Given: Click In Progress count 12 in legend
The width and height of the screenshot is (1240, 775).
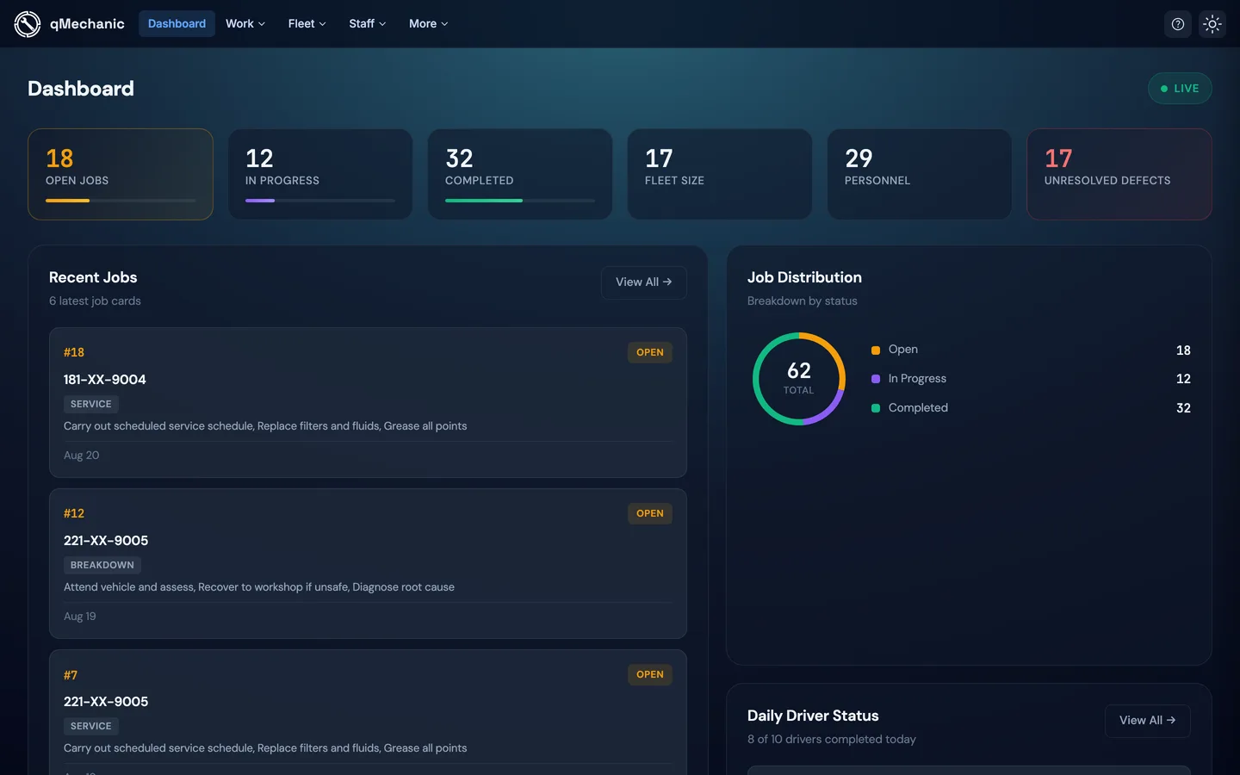Looking at the screenshot, I should (x=1183, y=379).
